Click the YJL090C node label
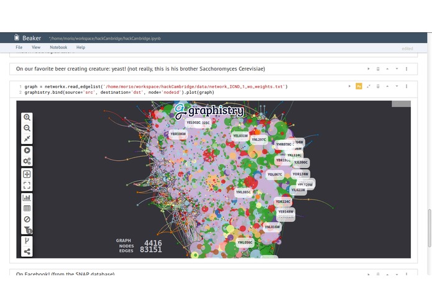Image resolution: width=432 pixels, height=307 pixels. coord(301,162)
